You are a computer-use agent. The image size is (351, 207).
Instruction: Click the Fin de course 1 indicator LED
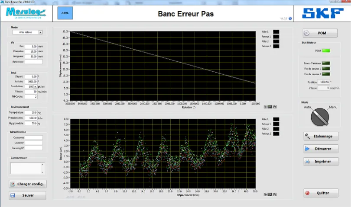pyautogui.click(x=326, y=69)
